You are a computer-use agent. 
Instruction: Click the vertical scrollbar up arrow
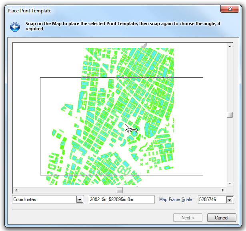point(230,46)
